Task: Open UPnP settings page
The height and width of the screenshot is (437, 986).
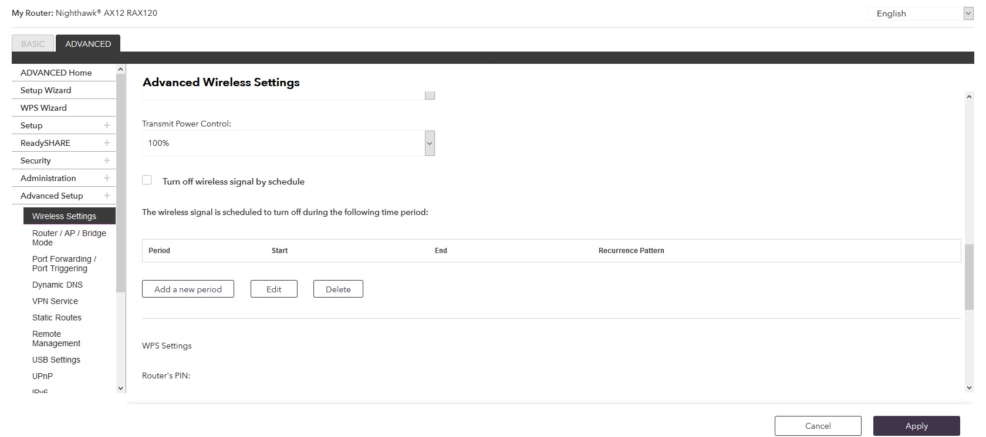Action: (x=42, y=376)
